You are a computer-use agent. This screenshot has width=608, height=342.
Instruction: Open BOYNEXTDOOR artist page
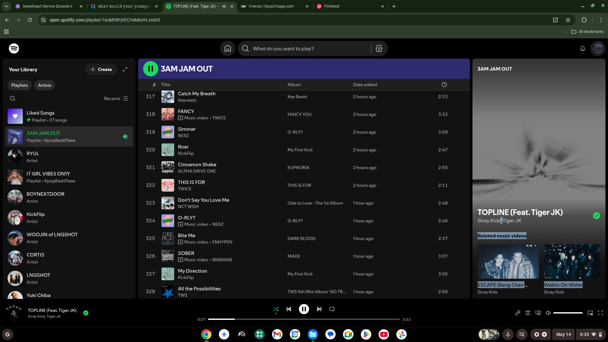(x=69, y=197)
